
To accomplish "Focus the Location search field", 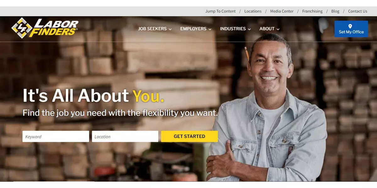I will pyautogui.click(x=125, y=136).
